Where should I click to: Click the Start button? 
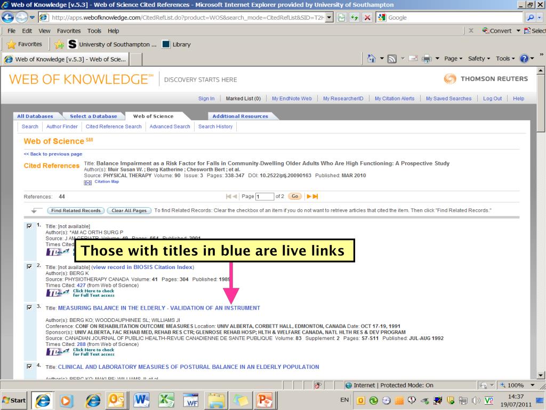pos(14,400)
